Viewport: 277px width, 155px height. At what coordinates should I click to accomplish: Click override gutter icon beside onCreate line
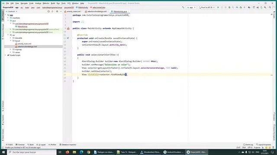[x=68, y=38]
